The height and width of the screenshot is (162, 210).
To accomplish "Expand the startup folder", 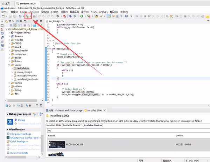I will click(x=9, y=83).
